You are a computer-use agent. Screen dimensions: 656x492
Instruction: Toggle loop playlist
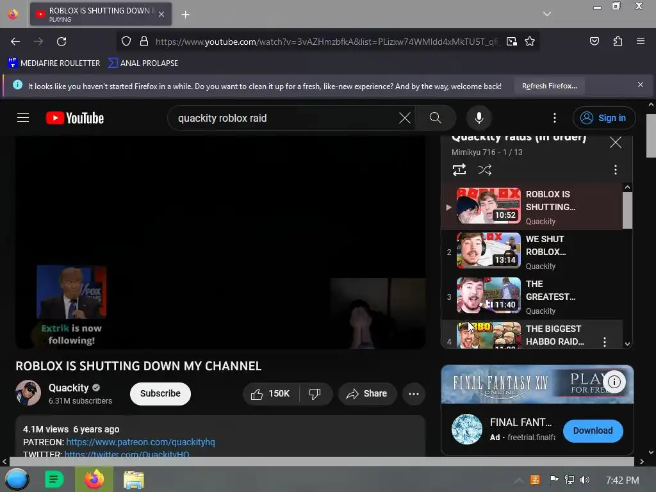[459, 170]
